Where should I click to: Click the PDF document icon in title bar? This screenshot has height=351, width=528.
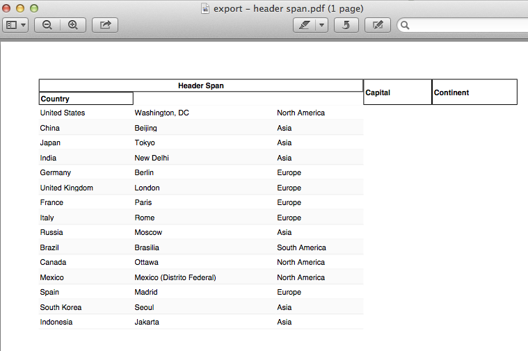[205, 8]
